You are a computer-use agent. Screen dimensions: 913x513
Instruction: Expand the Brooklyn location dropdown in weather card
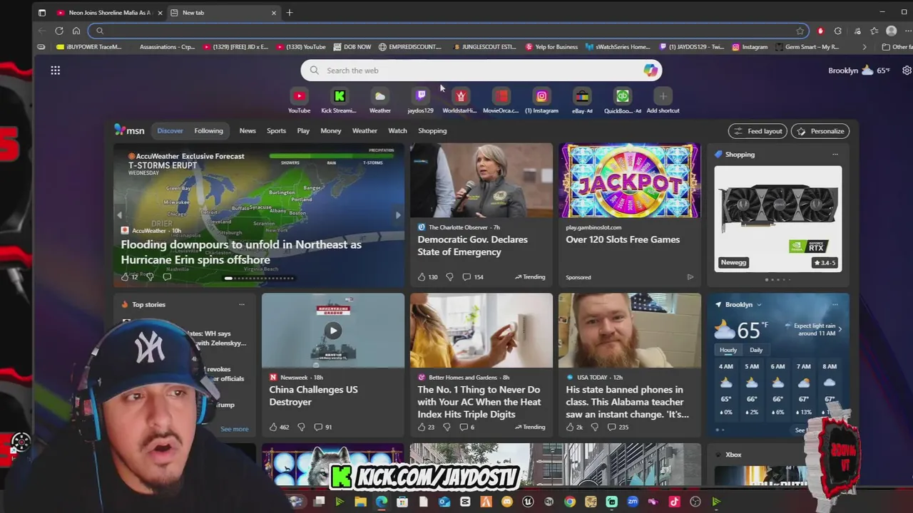pyautogui.click(x=759, y=305)
